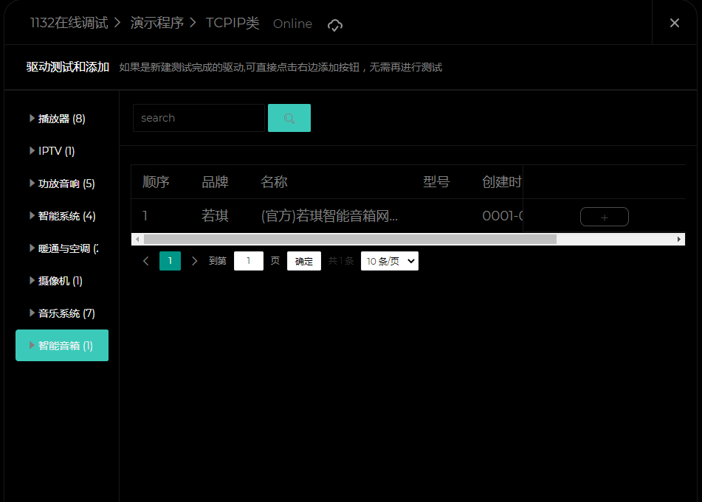The height and width of the screenshot is (502, 702).
Task: Add the 若琪 driver with plus button
Action: click(604, 217)
